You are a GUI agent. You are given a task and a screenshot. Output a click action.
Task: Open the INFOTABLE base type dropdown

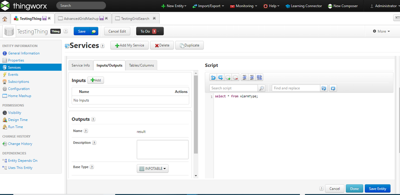tap(153, 169)
